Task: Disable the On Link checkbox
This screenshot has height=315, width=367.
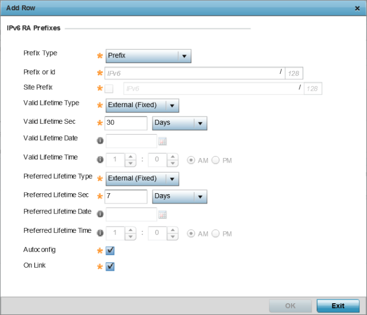Action: point(110,266)
